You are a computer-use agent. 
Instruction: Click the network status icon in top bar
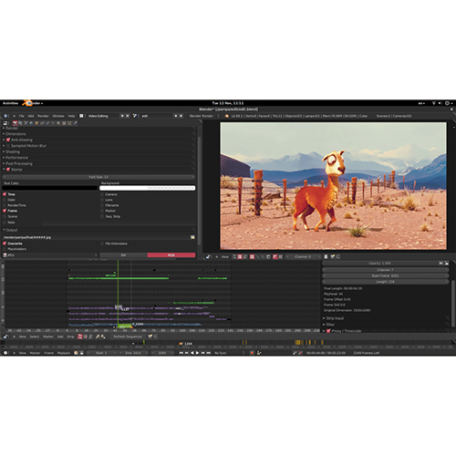(x=434, y=103)
